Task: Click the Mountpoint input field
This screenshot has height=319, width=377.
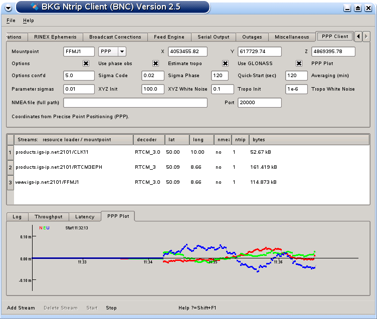Action: pyautogui.click(x=79, y=52)
